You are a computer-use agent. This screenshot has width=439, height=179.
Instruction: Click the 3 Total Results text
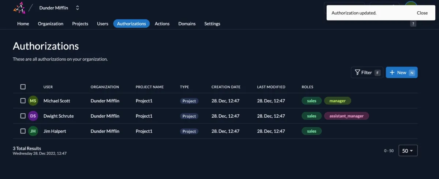pos(27,148)
